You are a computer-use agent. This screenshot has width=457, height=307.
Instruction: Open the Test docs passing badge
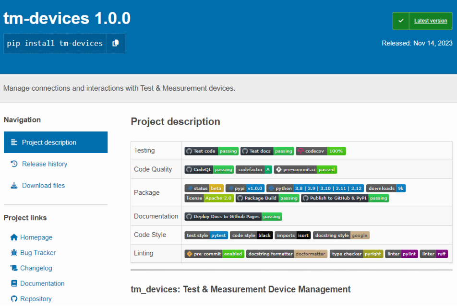(x=267, y=151)
